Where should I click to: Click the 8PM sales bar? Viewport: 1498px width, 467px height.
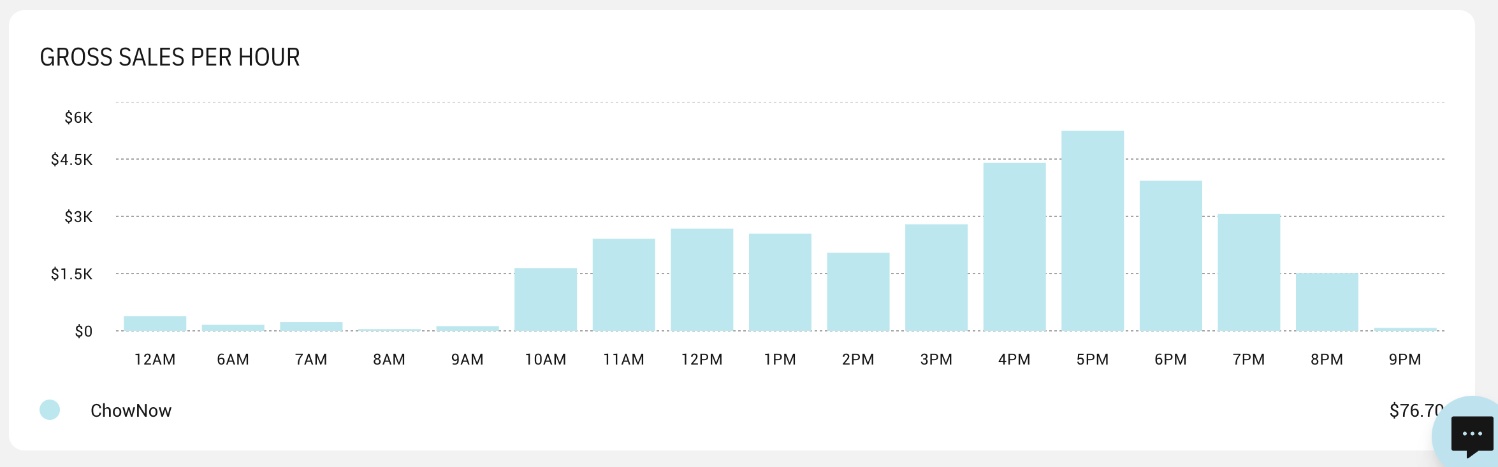[x=1327, y=302]
